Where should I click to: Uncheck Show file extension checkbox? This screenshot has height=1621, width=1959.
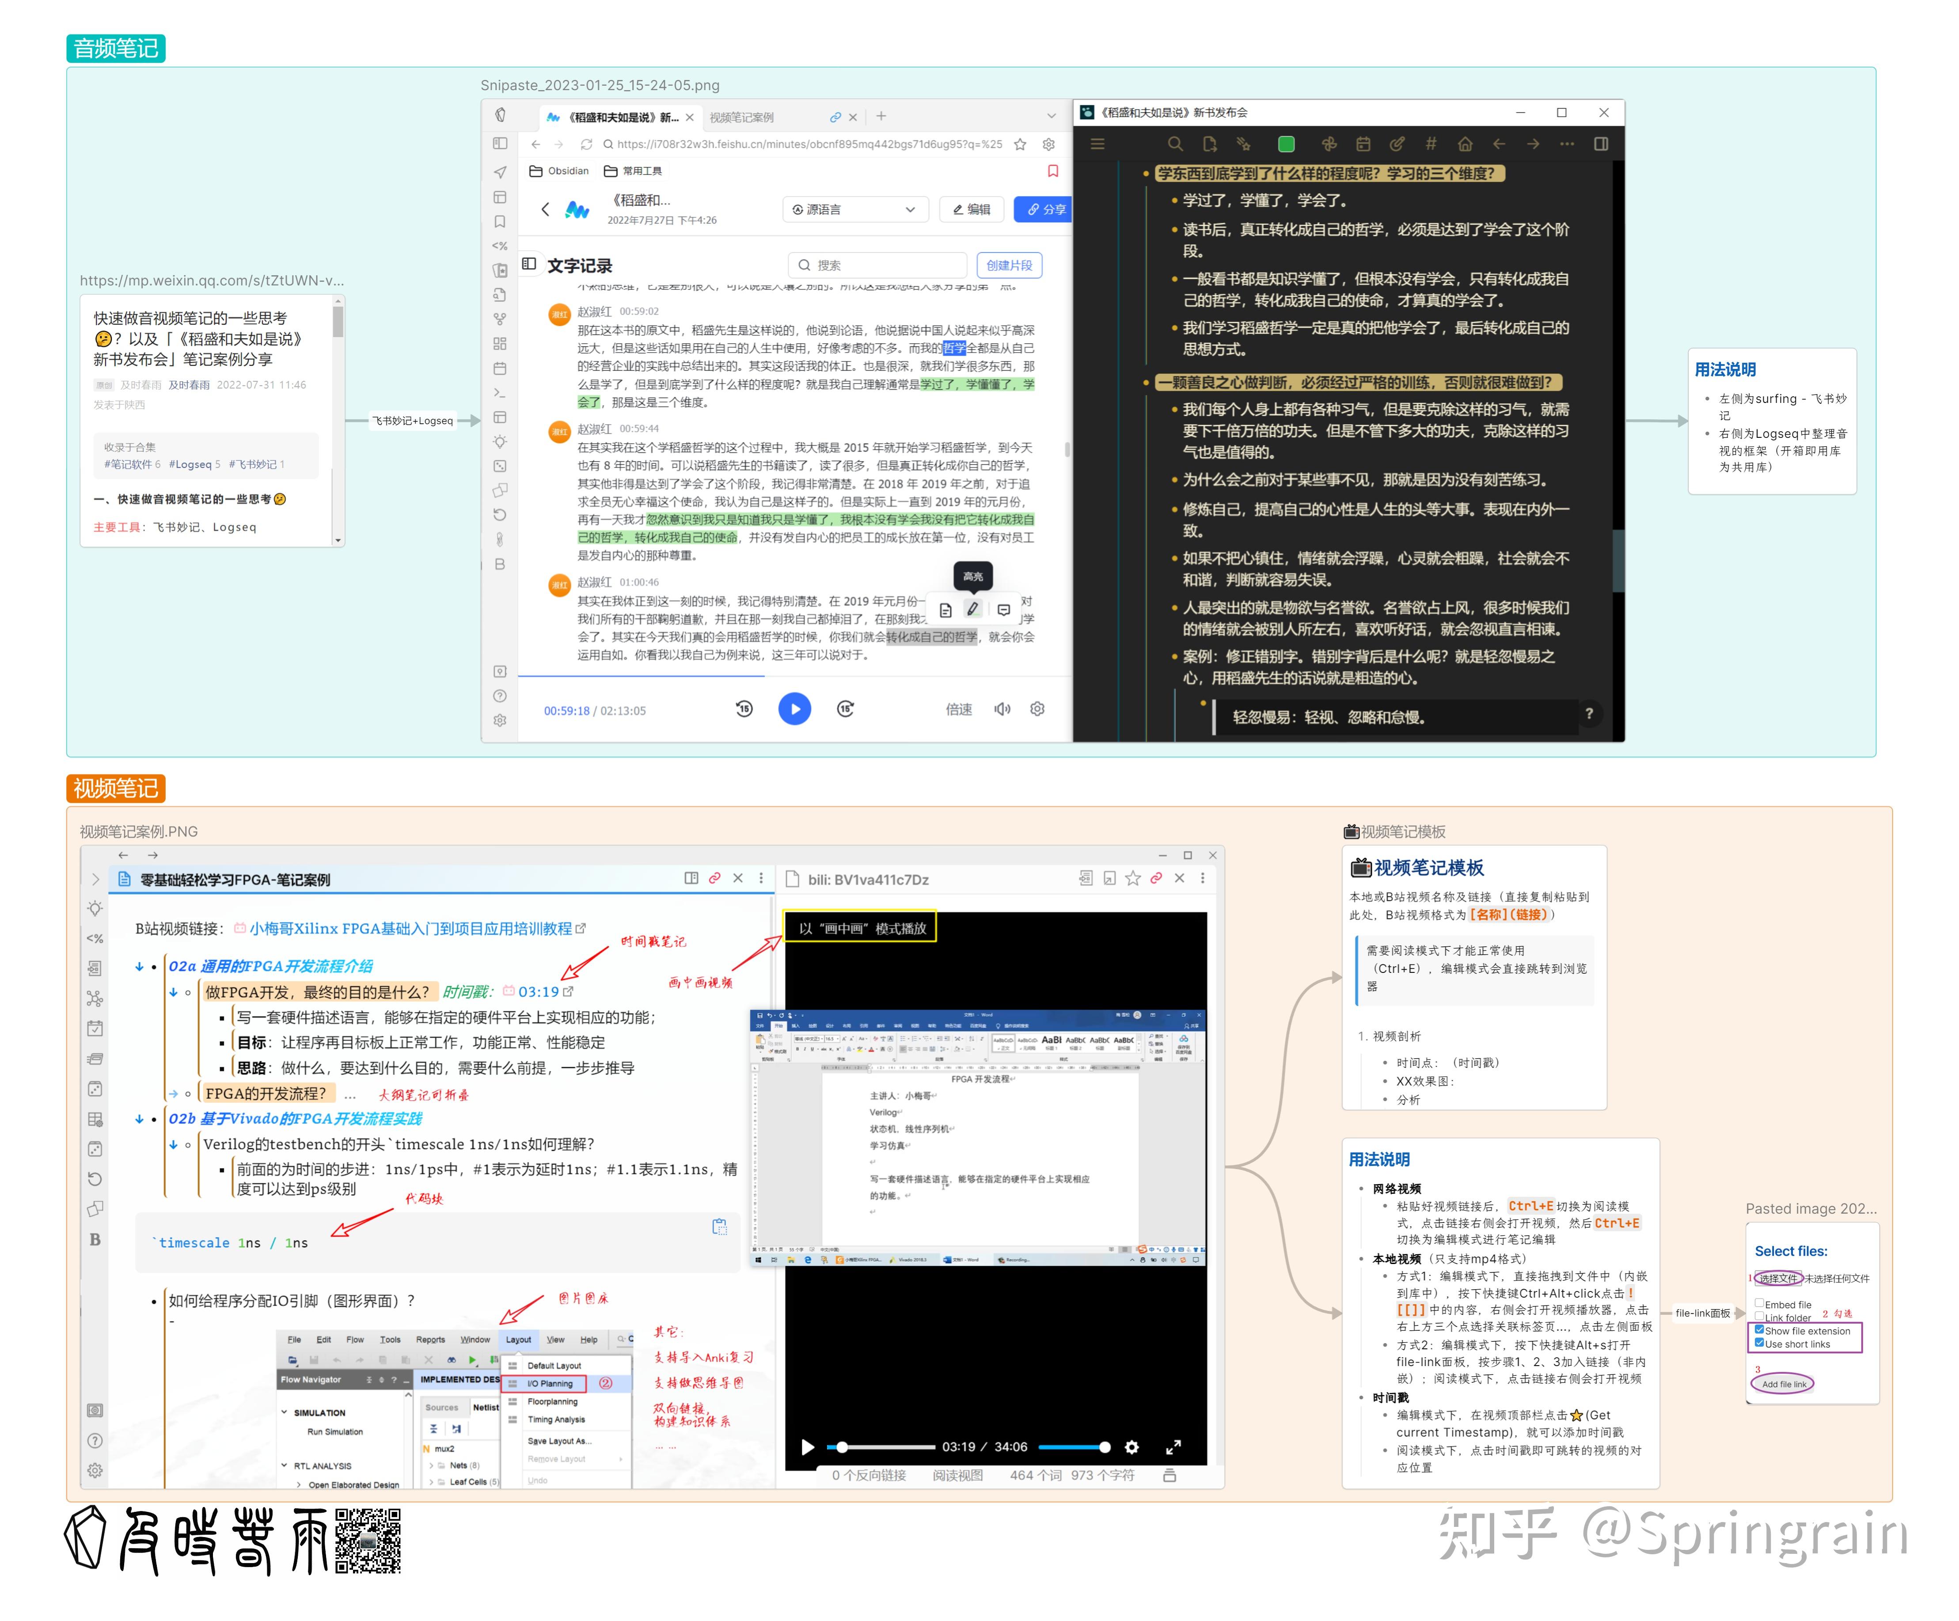click(1758, 1329)
